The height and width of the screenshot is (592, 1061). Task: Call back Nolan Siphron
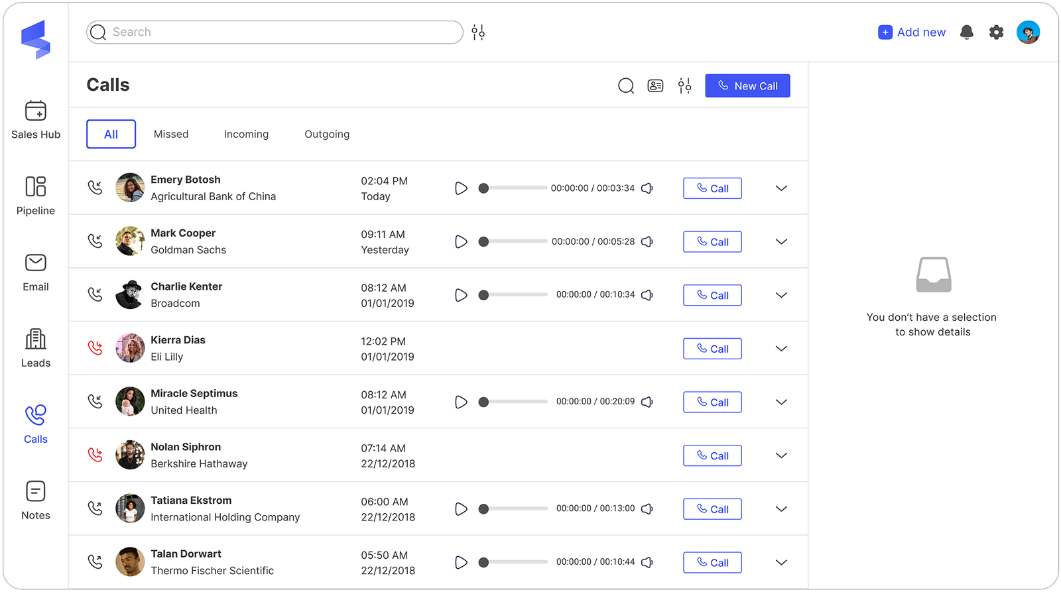[712, 455]
